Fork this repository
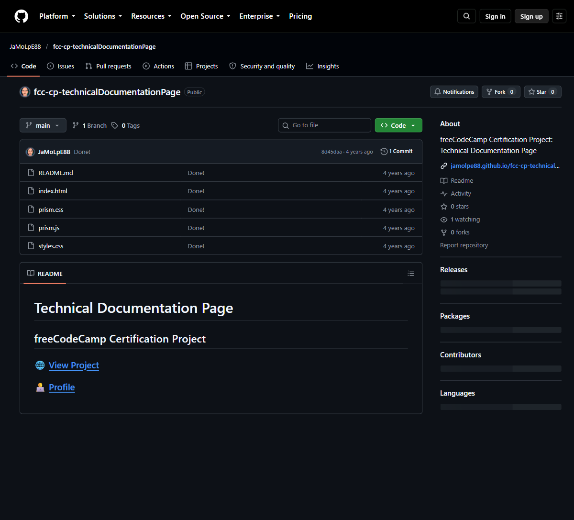Viewport: 574px width, 520px height. point(501,92)
